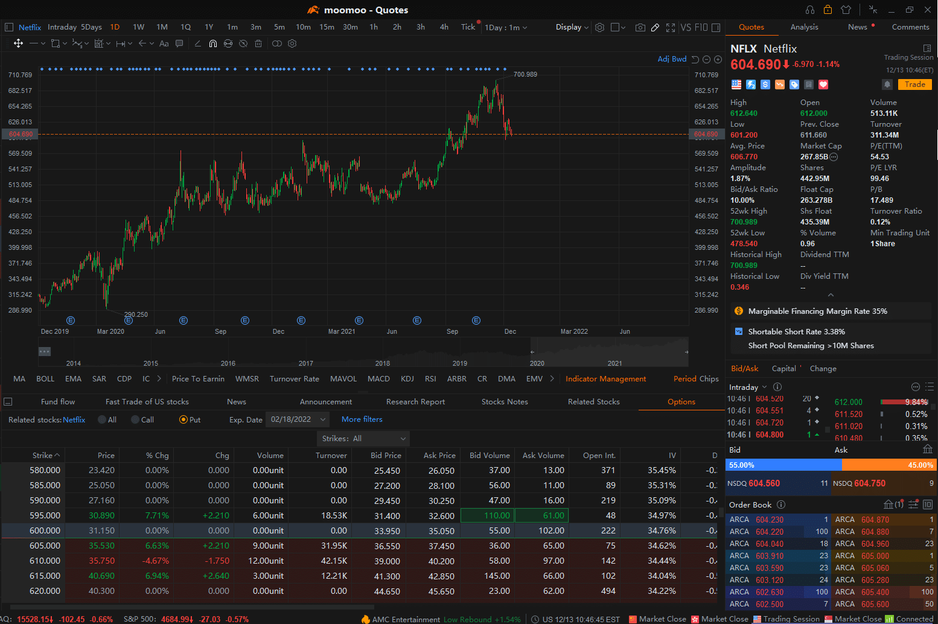The width and height of the screenshot is (938, 624).
Task: Open Indicator Management
Action: [x=605, y=379]
